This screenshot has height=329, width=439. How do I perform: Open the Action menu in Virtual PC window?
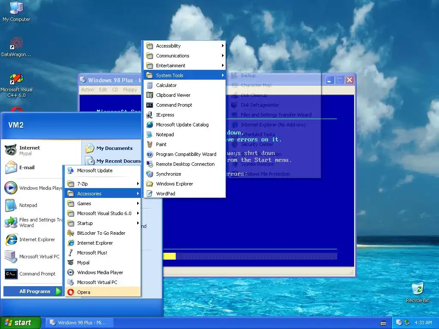pyautogui.click(x=87, y=90)
